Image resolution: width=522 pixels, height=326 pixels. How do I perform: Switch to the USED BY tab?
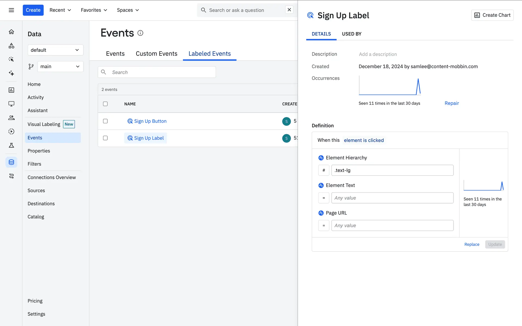[x=352, y=34]
